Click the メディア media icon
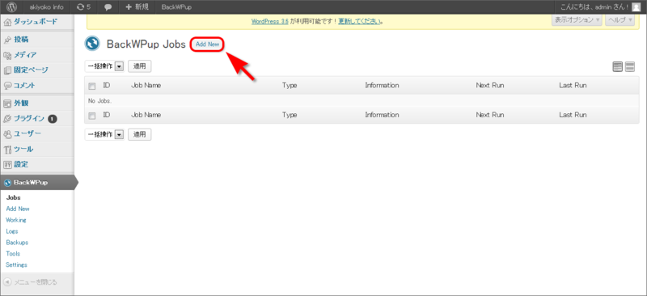647x296 pixels. point(7,55)
